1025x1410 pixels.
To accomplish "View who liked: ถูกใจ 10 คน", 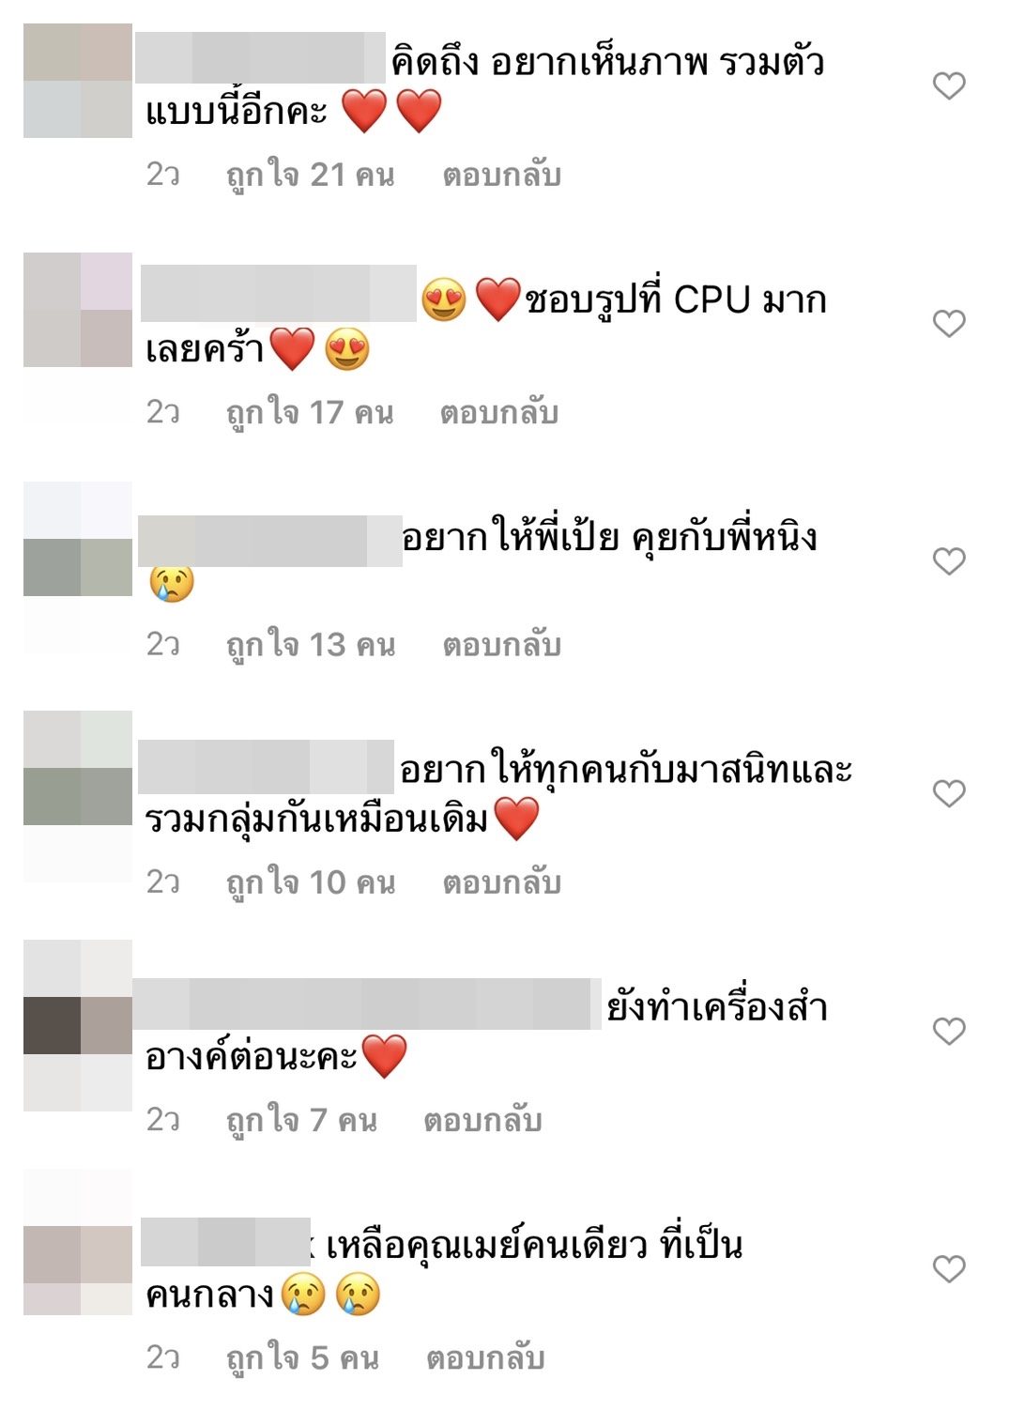I will coord(311,883).
